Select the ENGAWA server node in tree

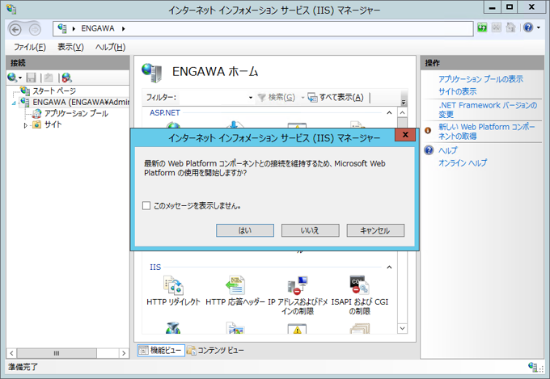[81, 103]
